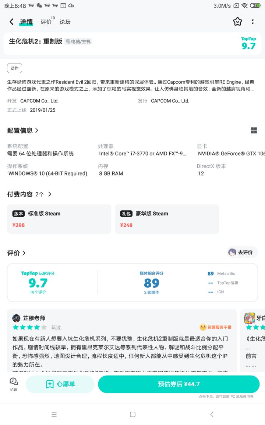Tap 芷穆老师's star rating

pos(30,327)
